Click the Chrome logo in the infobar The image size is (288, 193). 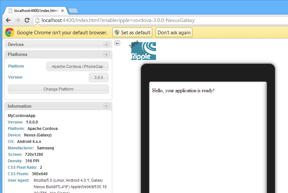click(x=9, y=32)
